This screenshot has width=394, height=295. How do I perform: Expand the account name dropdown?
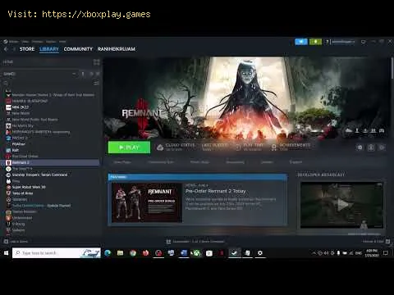[343, 42]
